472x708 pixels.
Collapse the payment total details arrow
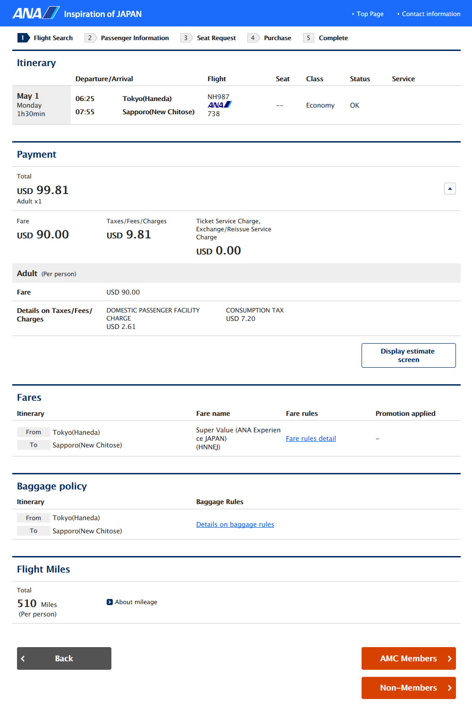coord(450,189)
